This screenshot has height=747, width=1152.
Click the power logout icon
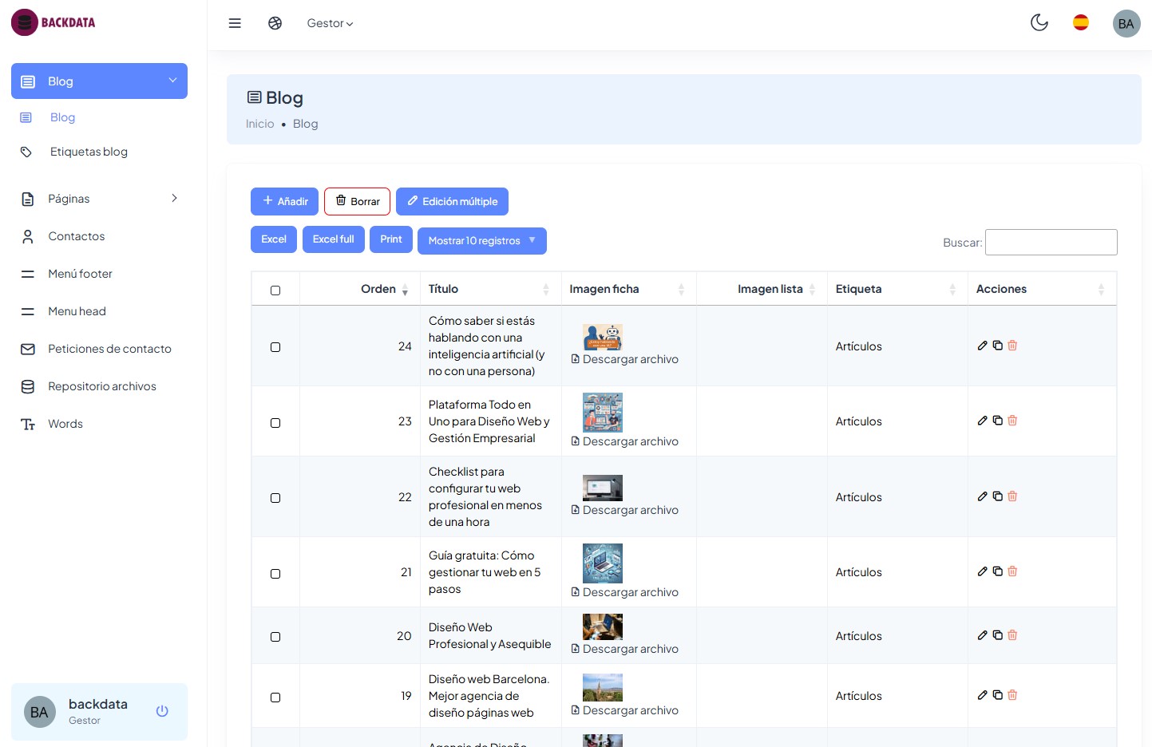point(162,711)
